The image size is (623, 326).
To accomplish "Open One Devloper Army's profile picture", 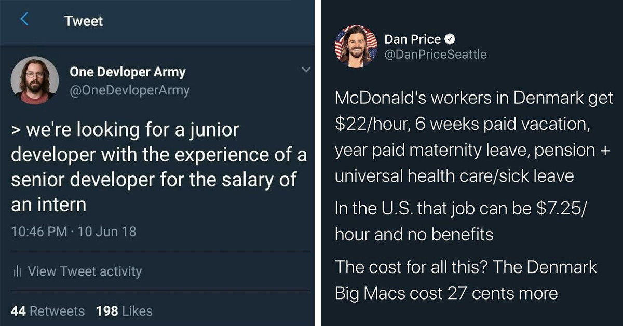I will [35, 80].
